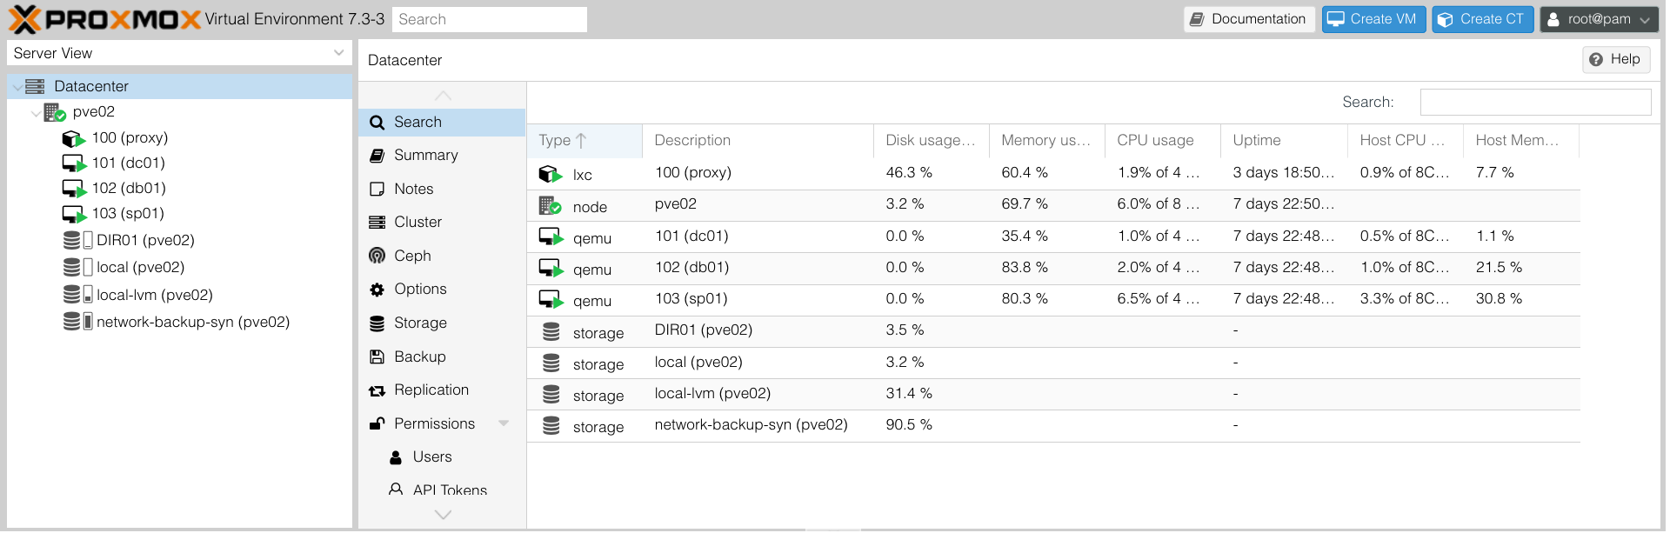Image resolution: width=1670 pixels, height=533 pixels.
Task: Click the Options gear icon
Action: point(377,290)
